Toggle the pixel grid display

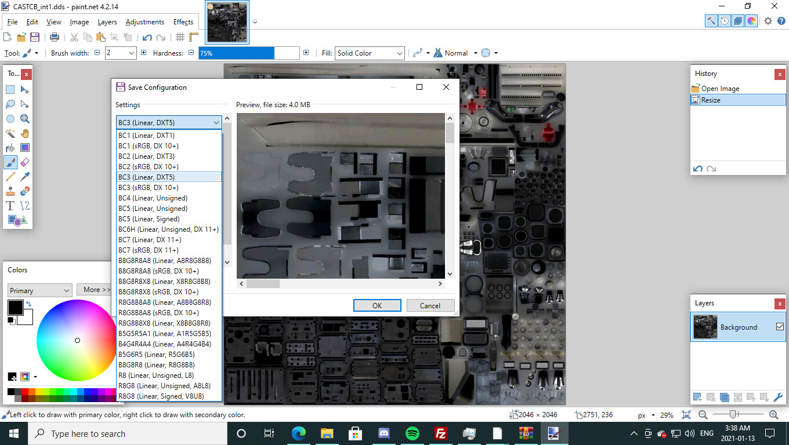[x=180, y=37]
